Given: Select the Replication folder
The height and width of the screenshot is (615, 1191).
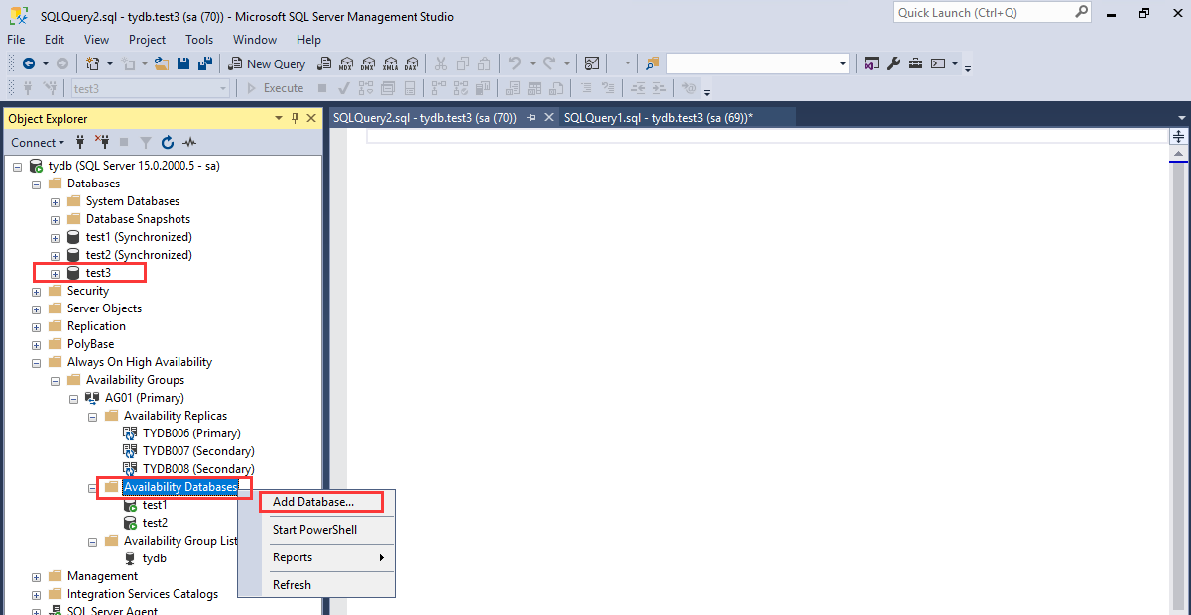Looking at the screenshot, I should click(x=96, y=326).
